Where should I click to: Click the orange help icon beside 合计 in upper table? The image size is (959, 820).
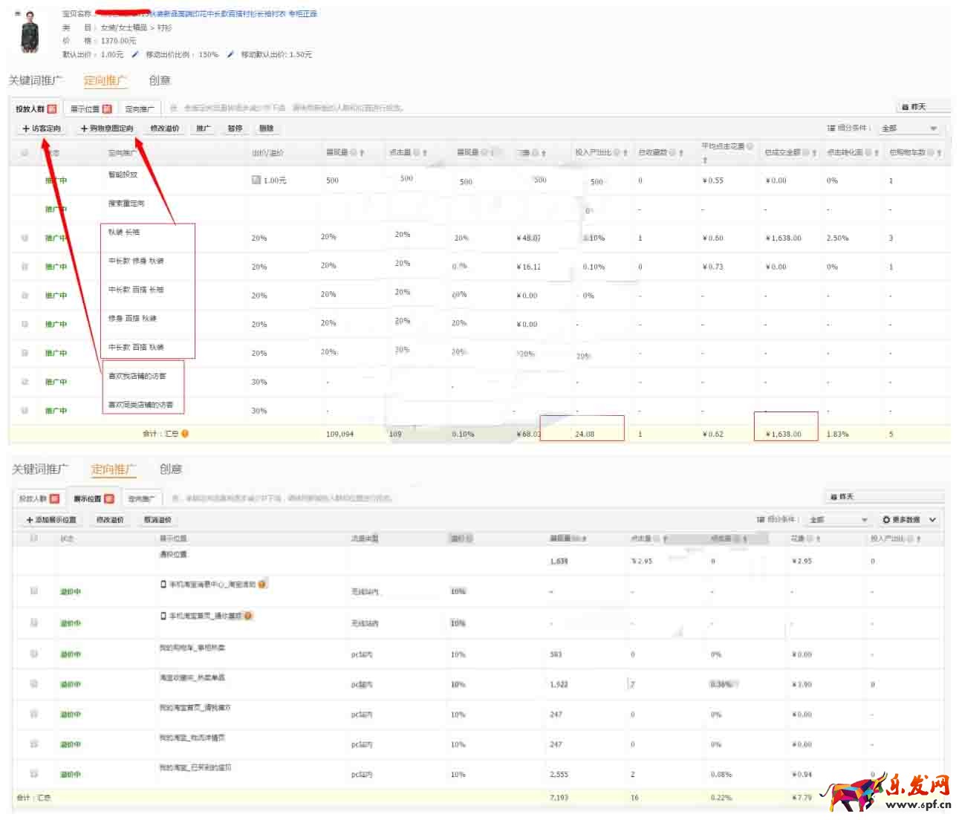point(185,434)
